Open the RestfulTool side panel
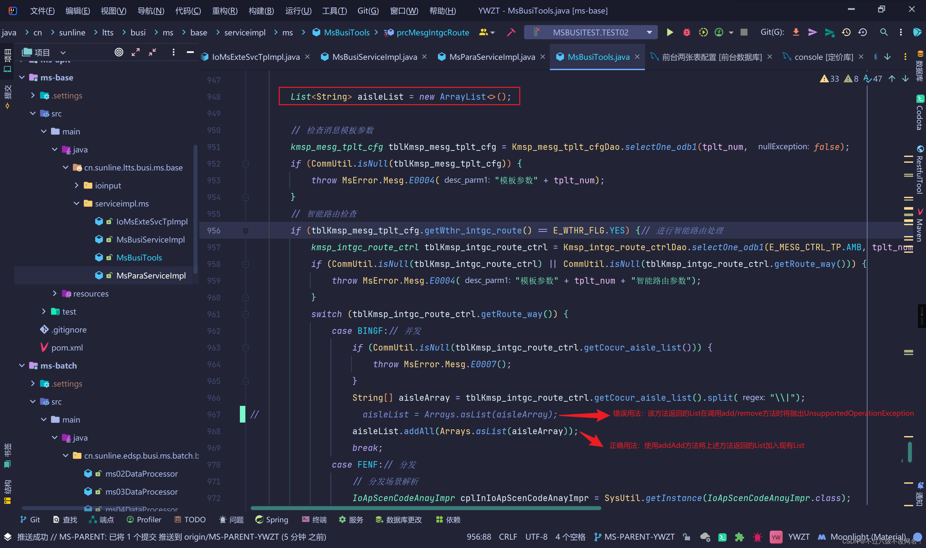 tap(919, 170)
